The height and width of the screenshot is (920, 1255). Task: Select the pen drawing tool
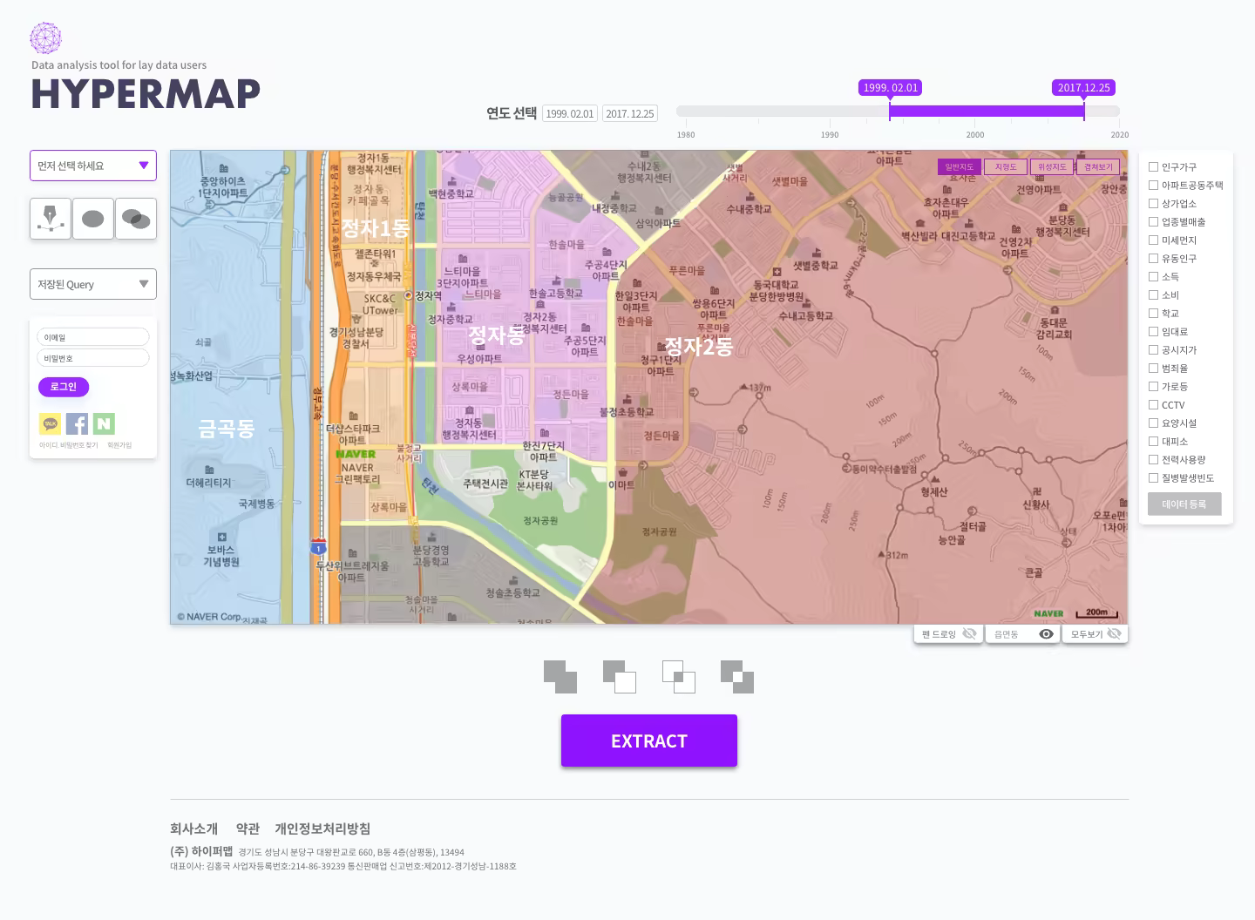coord(50,219)
